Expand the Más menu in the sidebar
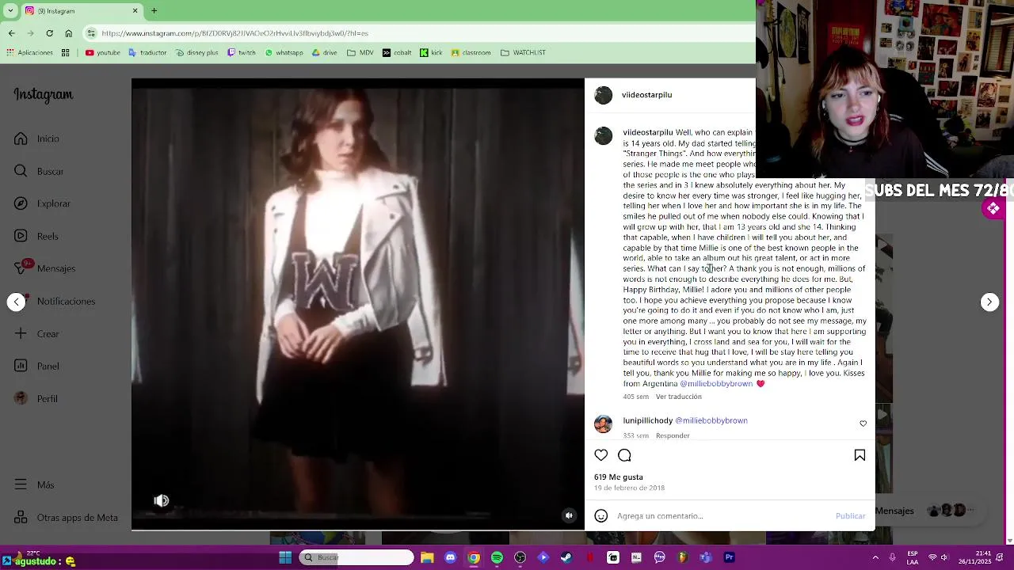 [x=34, y=484]
